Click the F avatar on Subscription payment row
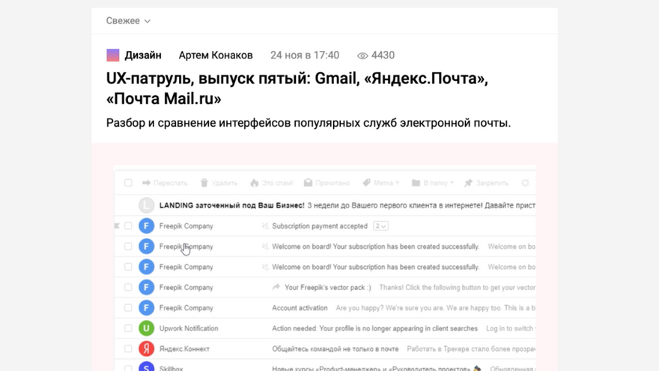Screen dimensions: 659x371 (x=146, y=226)
